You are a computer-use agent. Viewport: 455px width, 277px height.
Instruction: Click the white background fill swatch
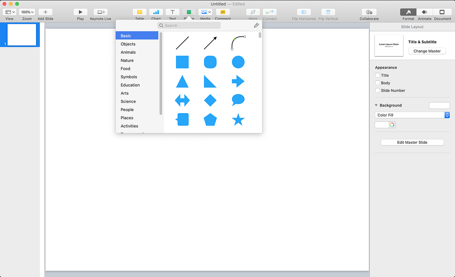pos(382,125)
